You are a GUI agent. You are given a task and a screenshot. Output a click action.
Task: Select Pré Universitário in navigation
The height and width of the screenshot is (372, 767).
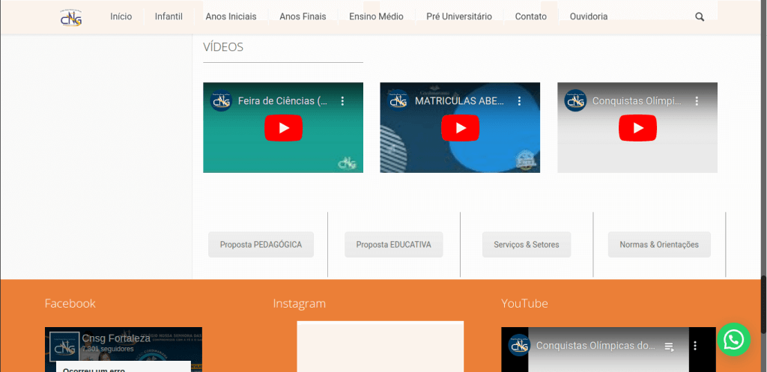tap(459, 16)
